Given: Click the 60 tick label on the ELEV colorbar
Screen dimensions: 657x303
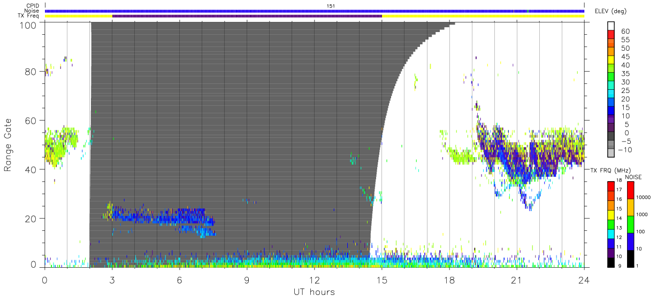Looking at the screenshot, I should click(x=624, y=32).
